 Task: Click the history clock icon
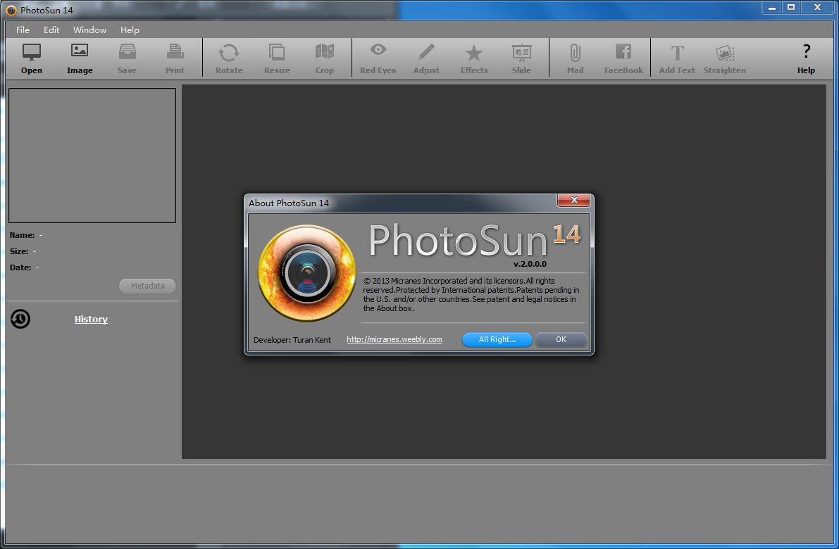(x=20, y=320)
